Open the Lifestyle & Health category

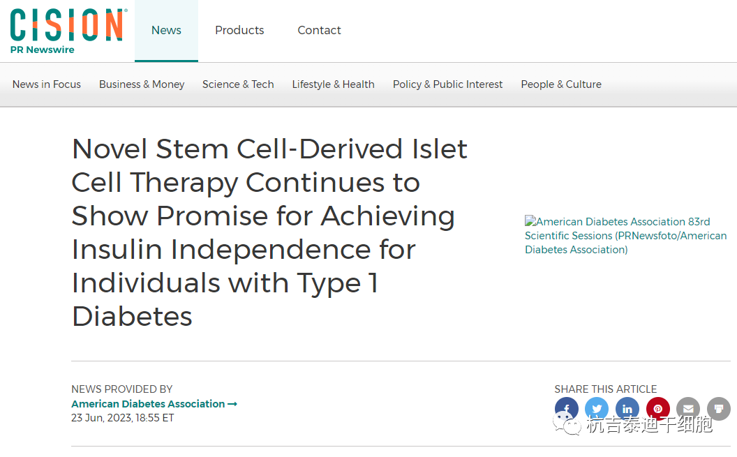pyautogui.click(x=333, y=84)
